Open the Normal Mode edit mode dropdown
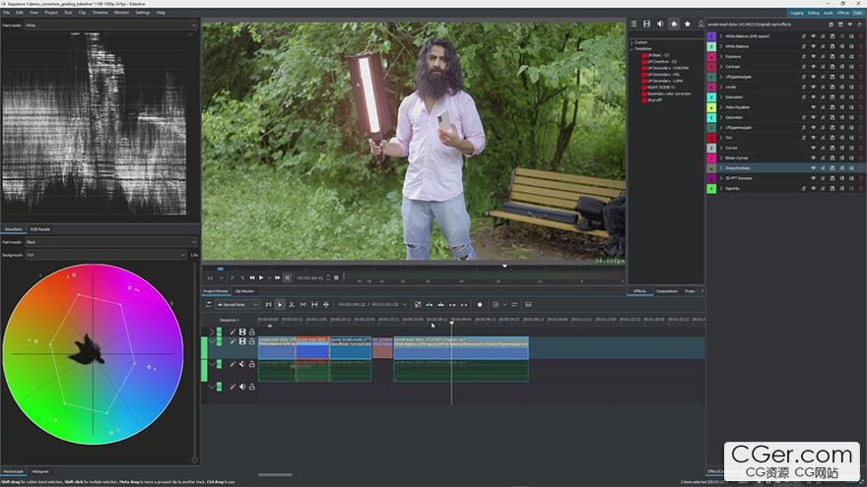Image resolution: width=867 pixels, height=487 pixels. click(237, 304)
